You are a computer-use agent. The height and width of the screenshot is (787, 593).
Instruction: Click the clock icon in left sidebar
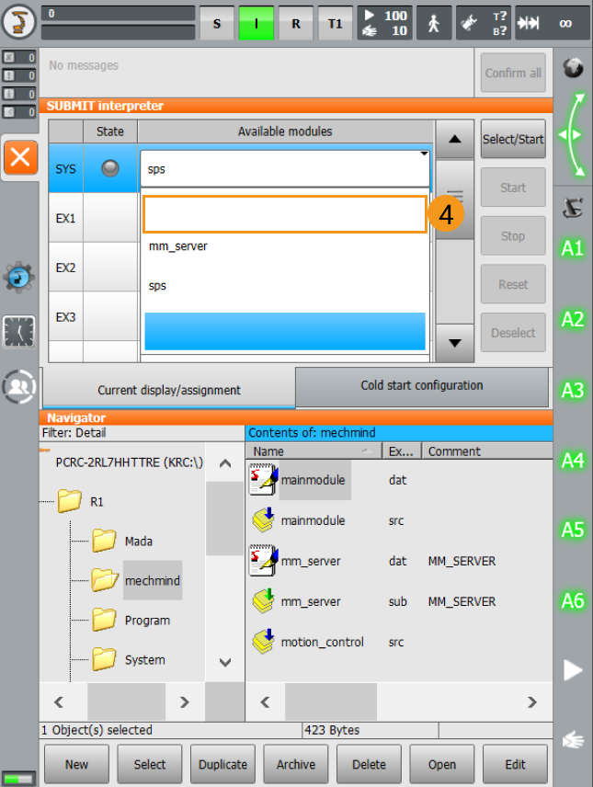pyautogui.click(x=19, y=332)
